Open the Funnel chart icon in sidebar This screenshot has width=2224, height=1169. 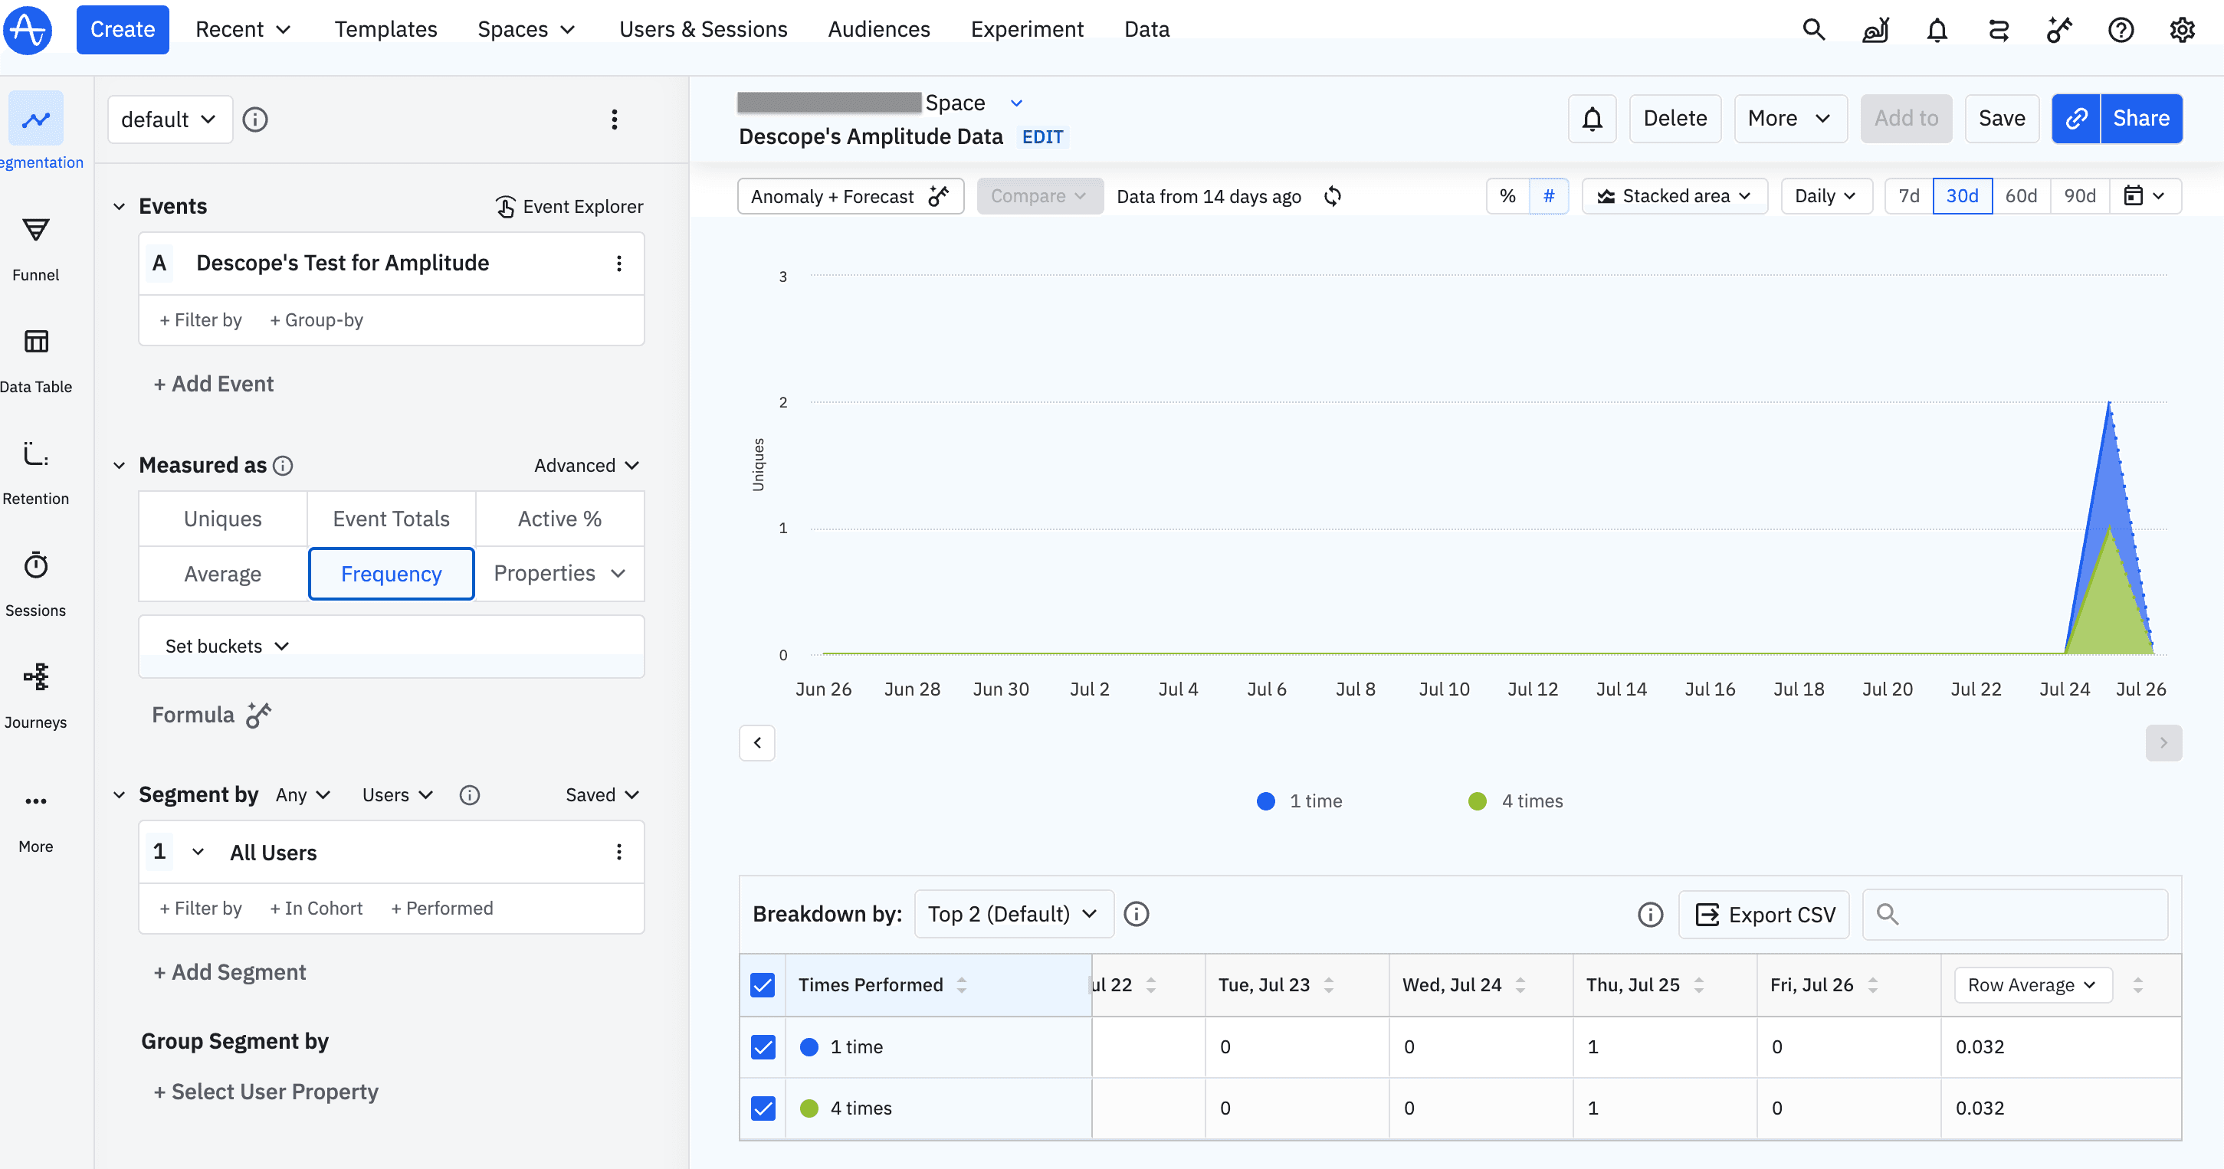pyautogui.click(x=35, y=231)
